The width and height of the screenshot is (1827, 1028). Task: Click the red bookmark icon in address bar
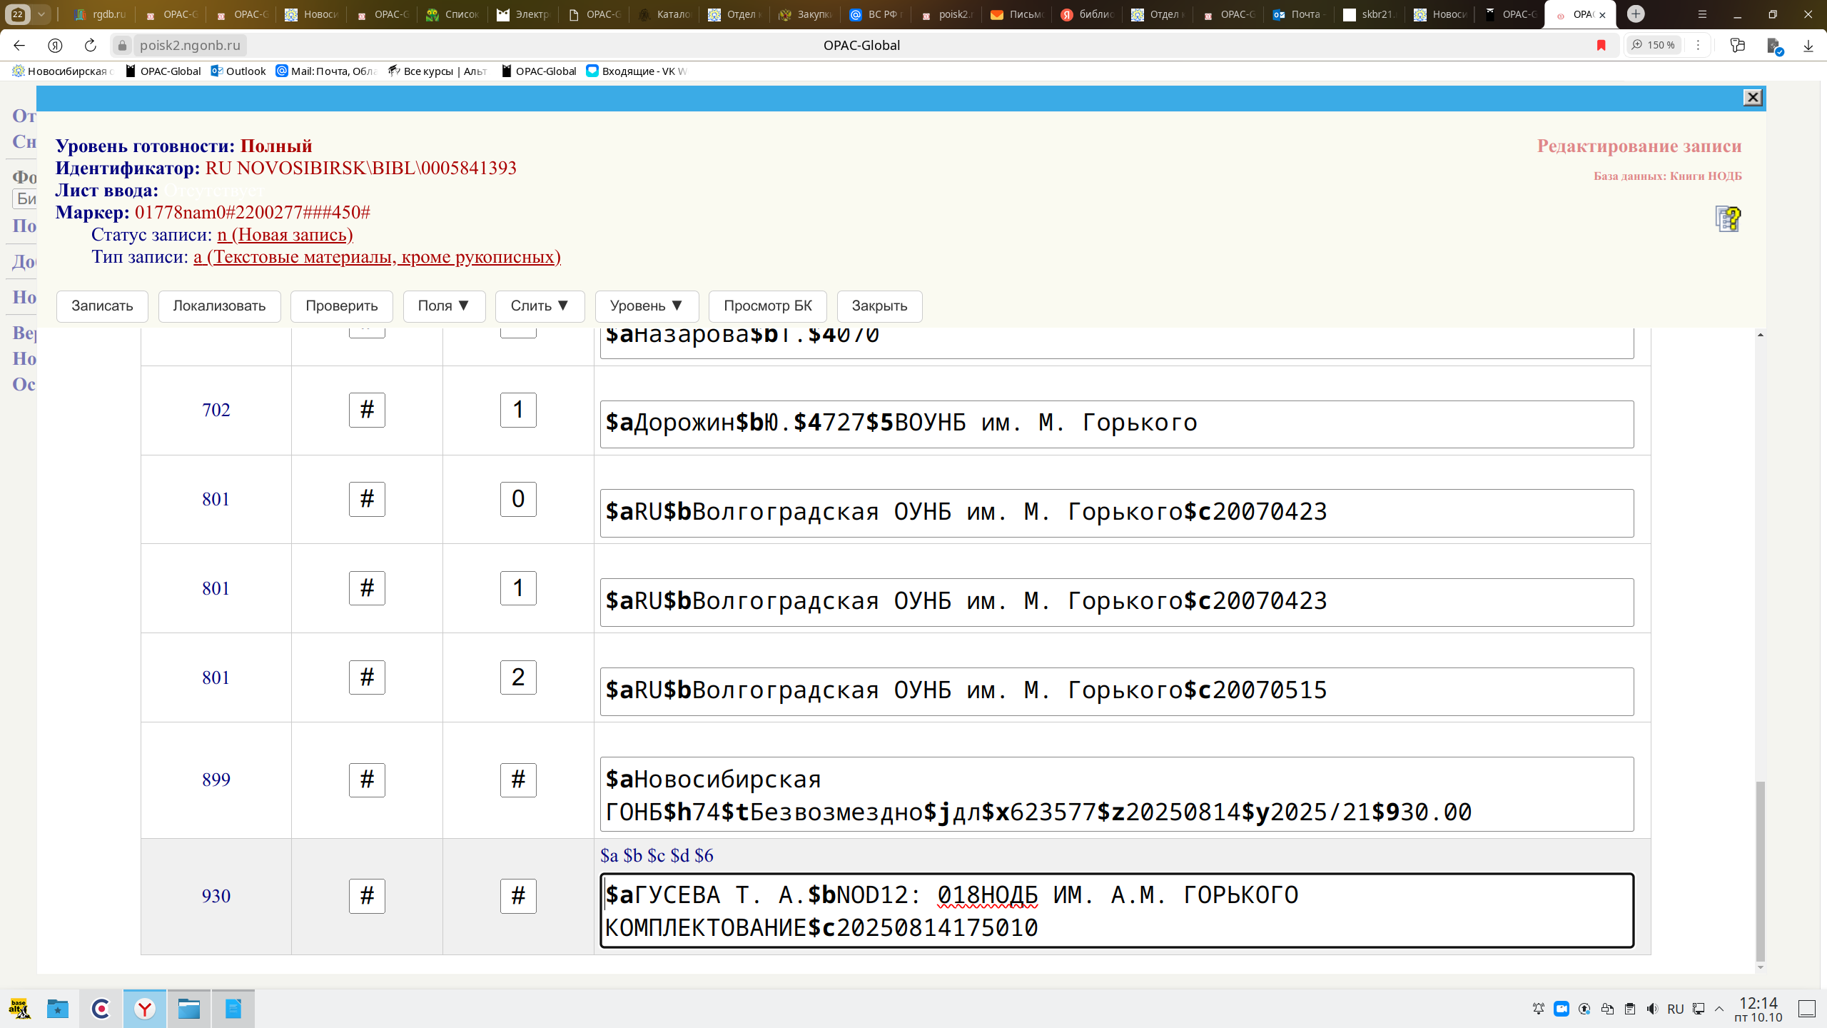[x=1601, y=45]
